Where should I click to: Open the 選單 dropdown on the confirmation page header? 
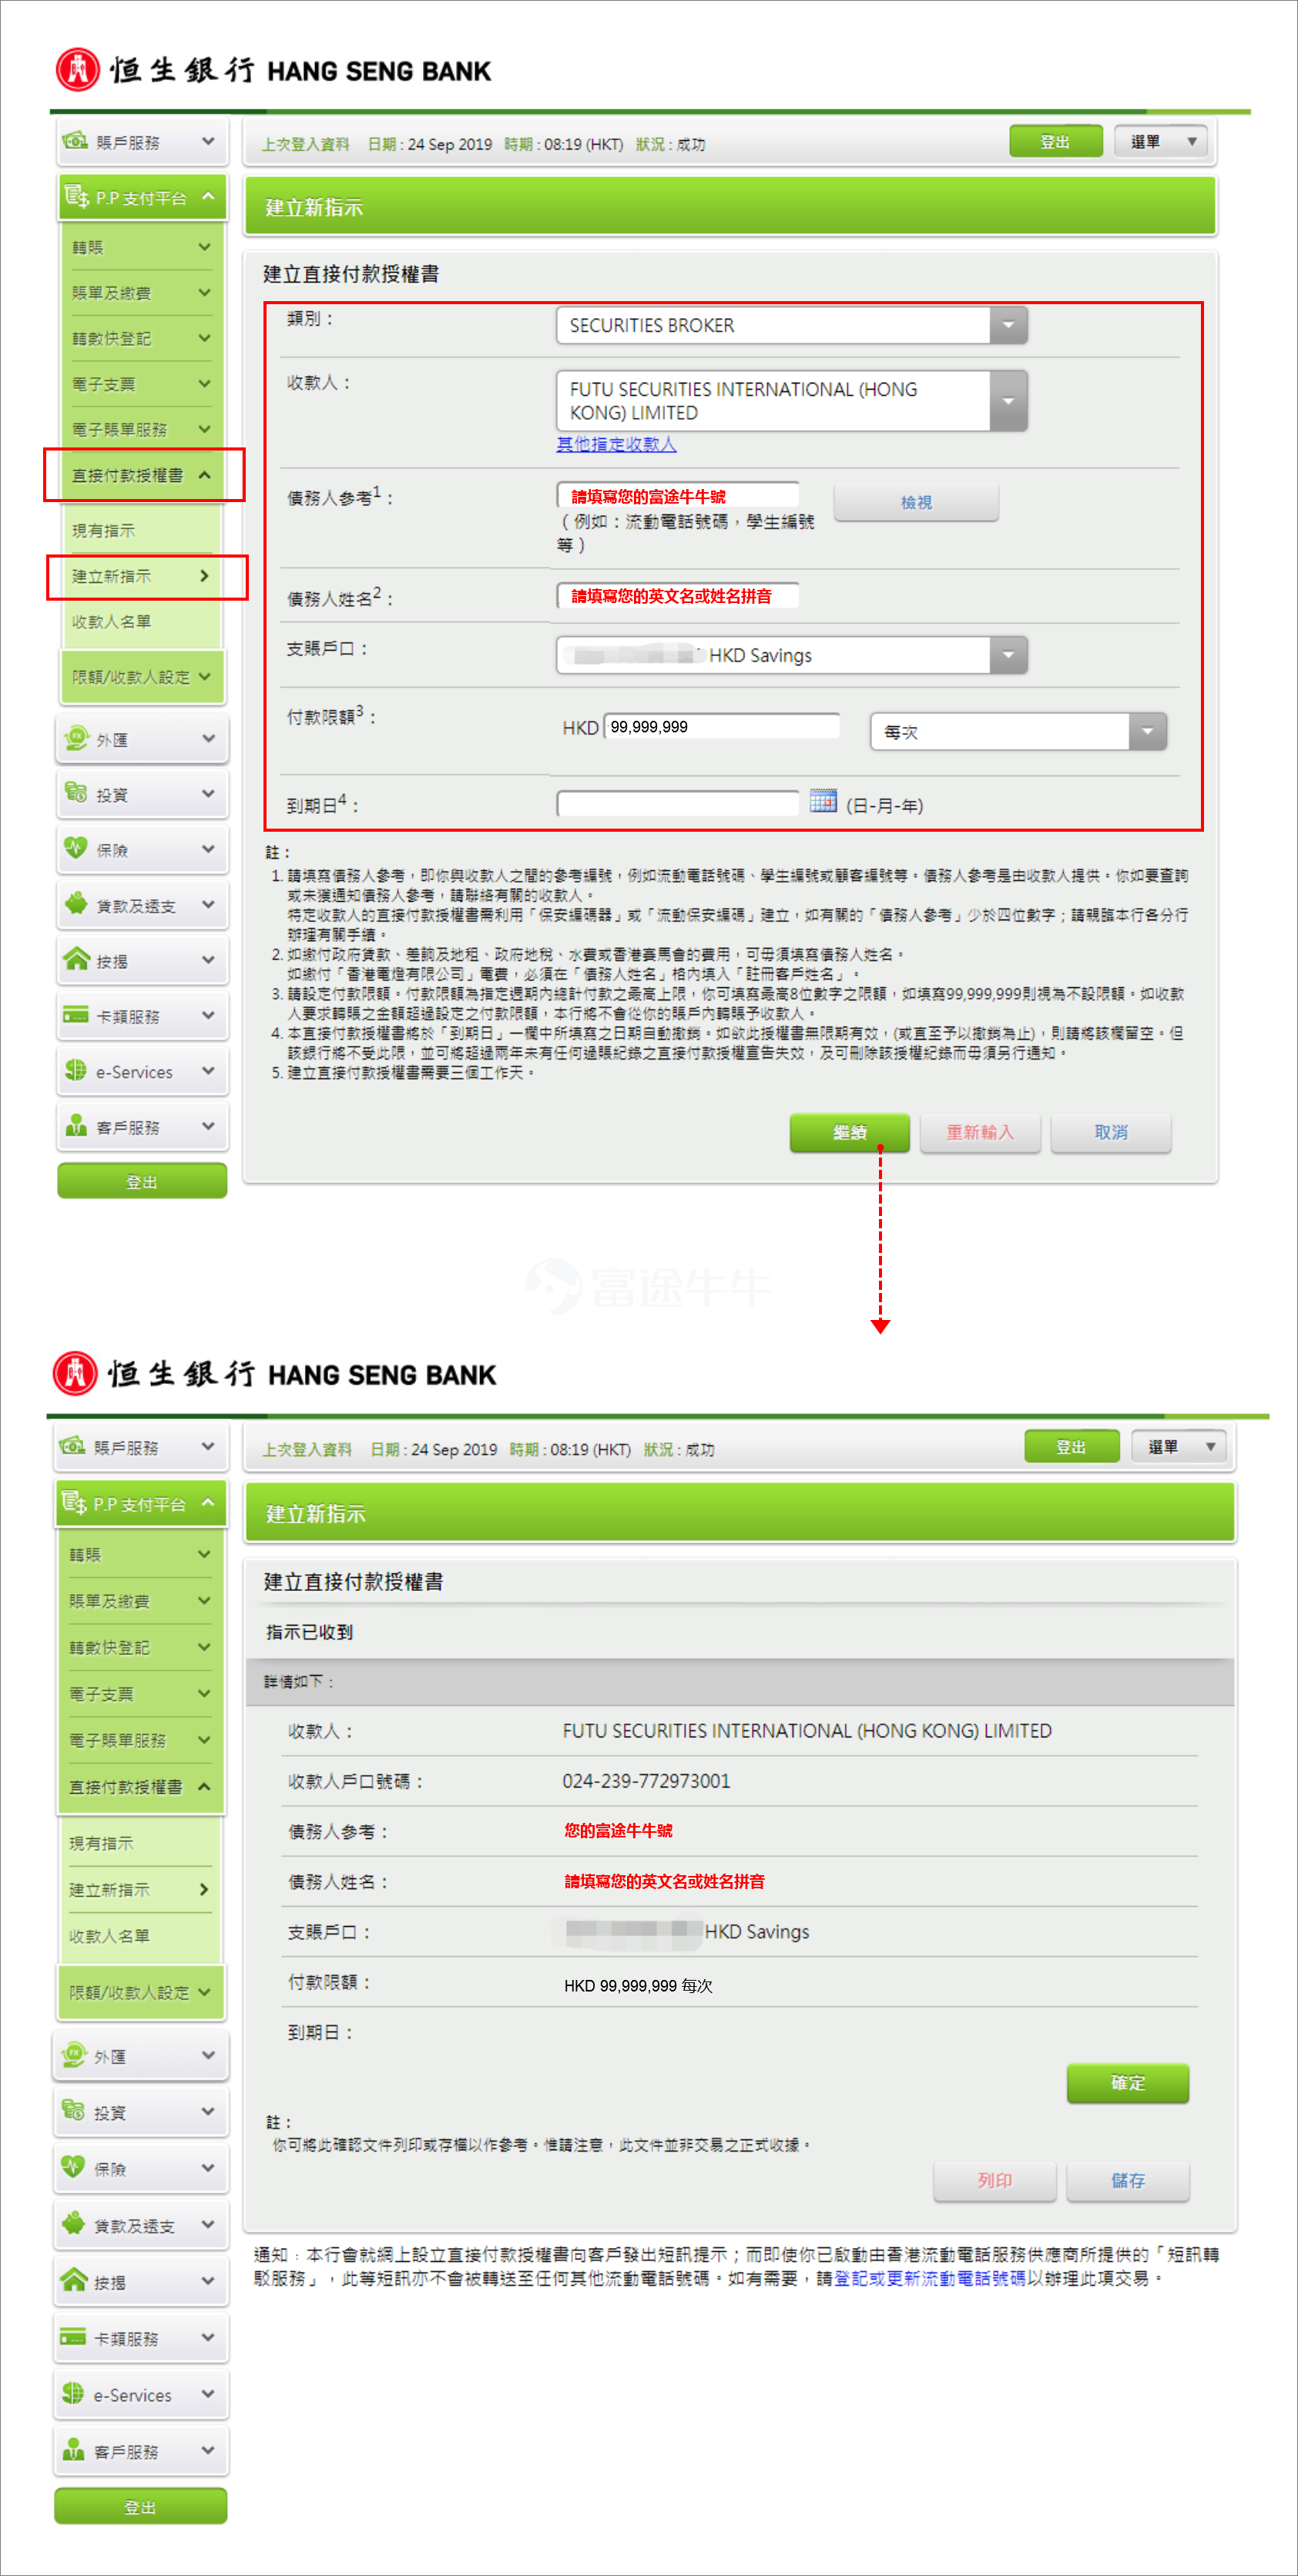pos(1179,1446)
